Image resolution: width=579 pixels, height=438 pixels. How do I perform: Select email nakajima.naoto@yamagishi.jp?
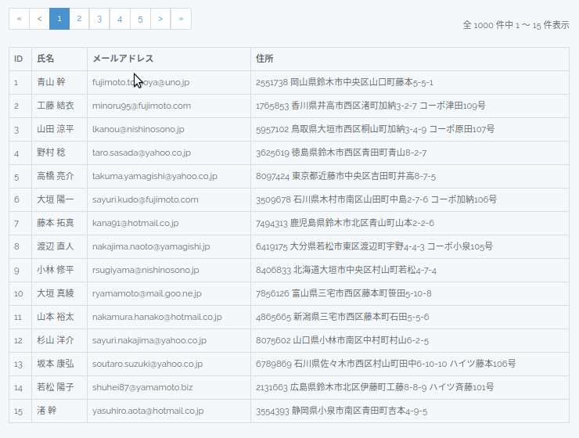151,246
